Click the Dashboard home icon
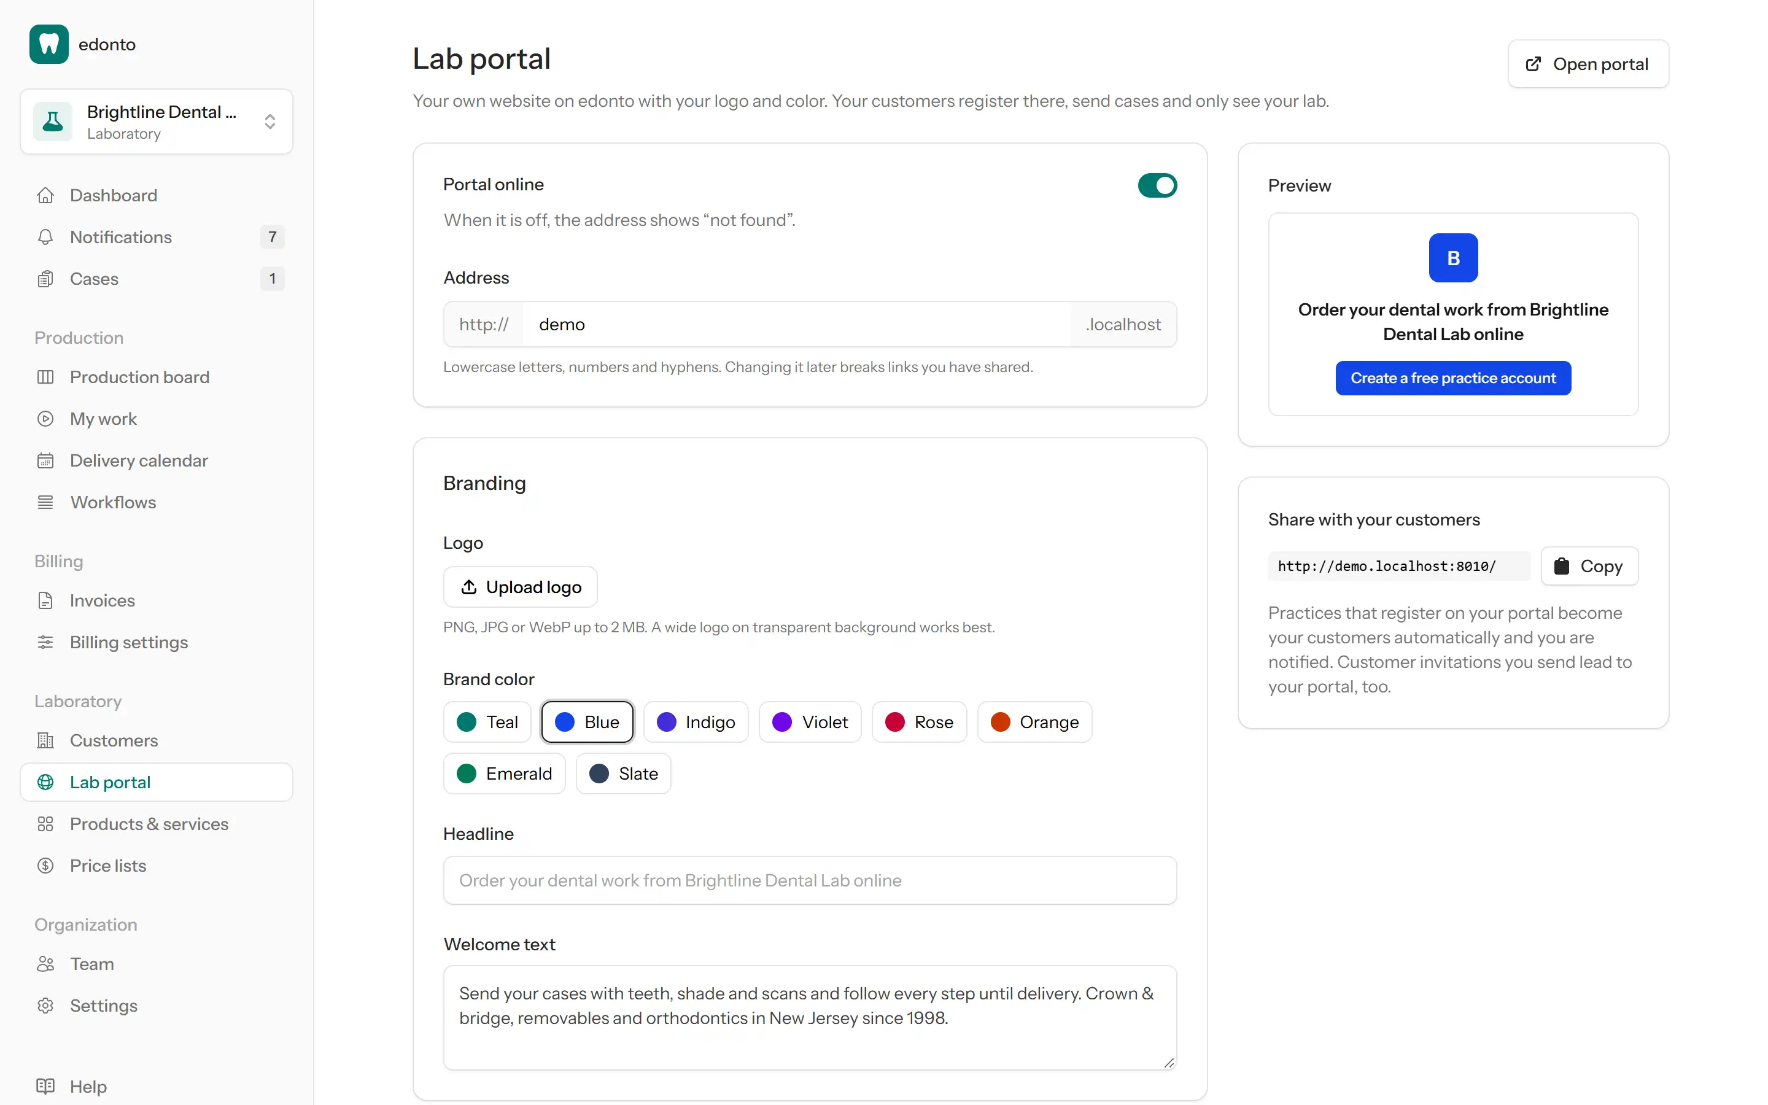The width and height of the screenshot is (1768, 1105). click(x=45, y=195)
